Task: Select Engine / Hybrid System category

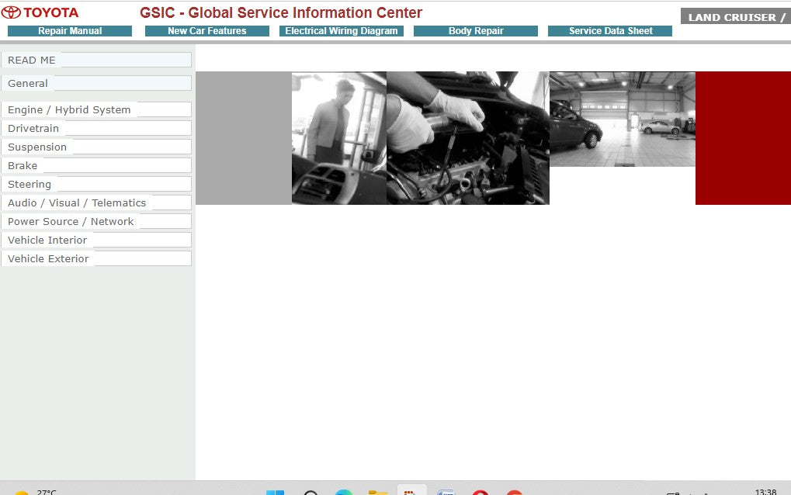Action: click(96, 109)
